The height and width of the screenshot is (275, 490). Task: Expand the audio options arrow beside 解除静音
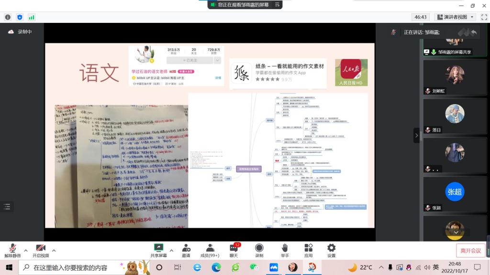(x=26, y=250)
